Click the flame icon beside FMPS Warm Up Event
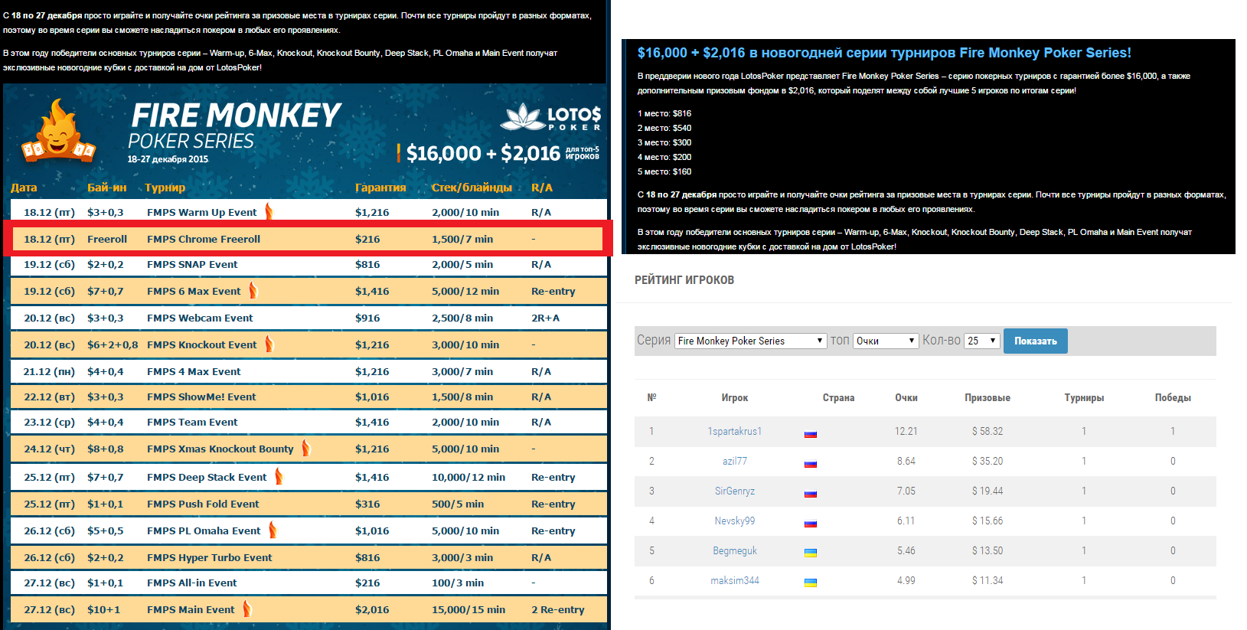 (x=269, y=211)
